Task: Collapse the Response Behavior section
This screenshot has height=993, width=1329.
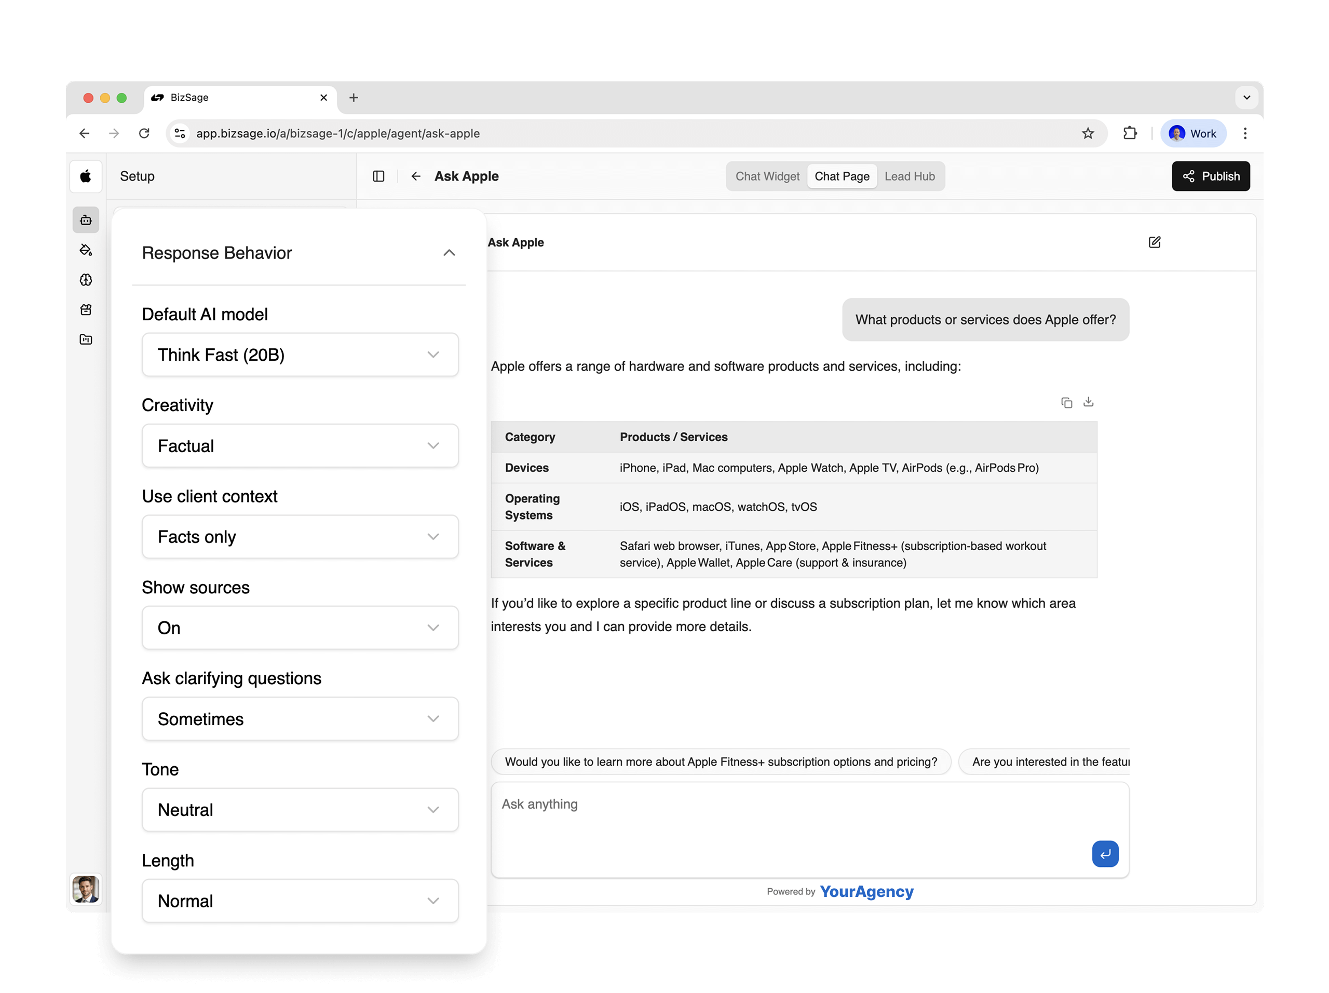Action: [449, 253]
